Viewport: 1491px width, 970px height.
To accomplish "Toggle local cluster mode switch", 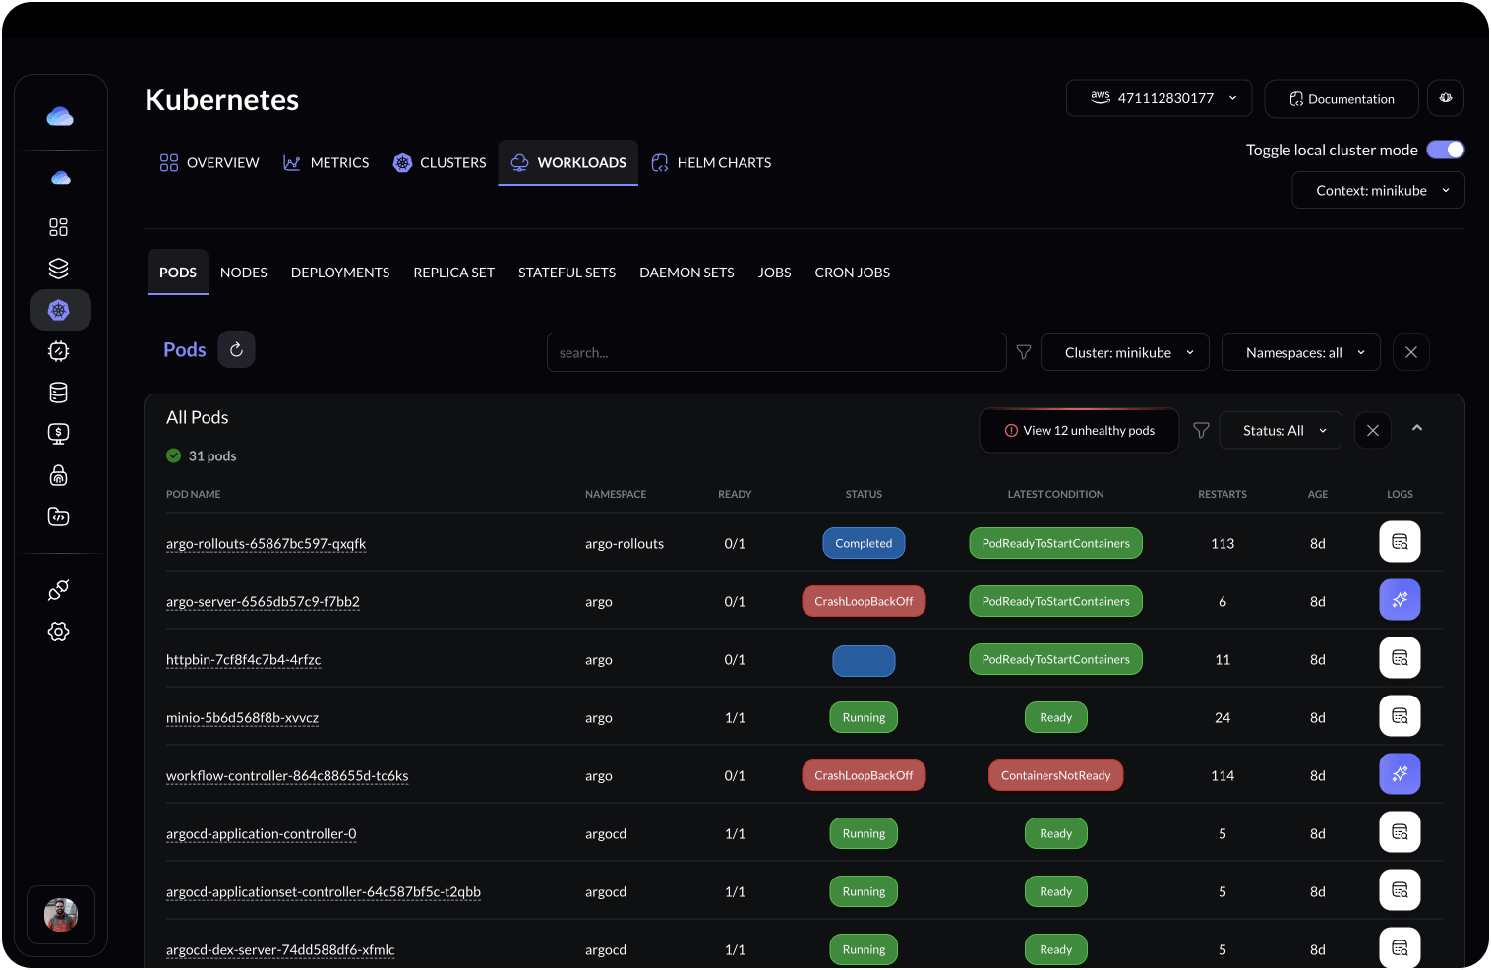I will (x=1446, y=150).
